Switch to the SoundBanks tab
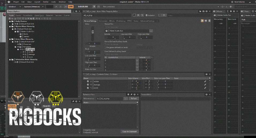The width and height of the screenshot is (256, 138). (28, 15)
